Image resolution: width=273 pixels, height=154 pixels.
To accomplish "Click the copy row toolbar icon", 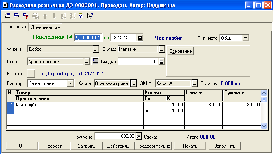I will click(35, 16).
